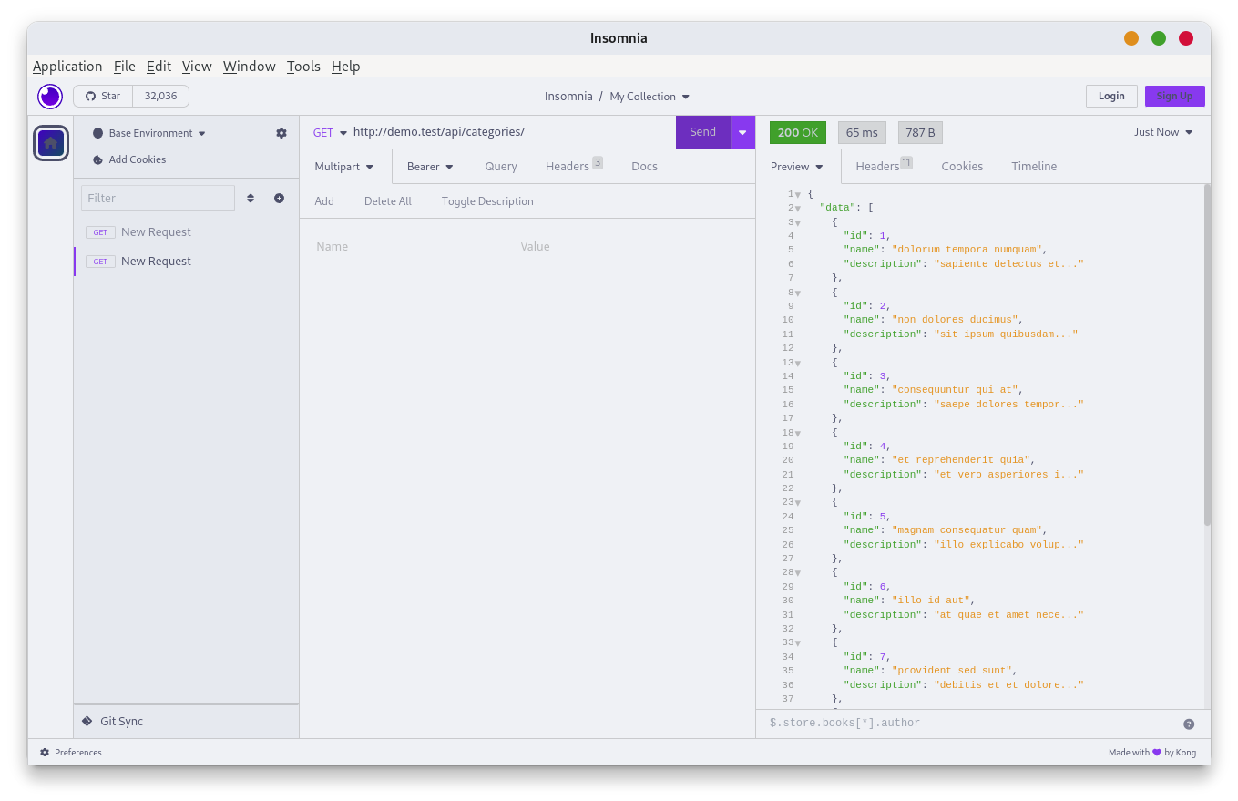Click the Insomnia breadcrumb link

pos(568,97)
